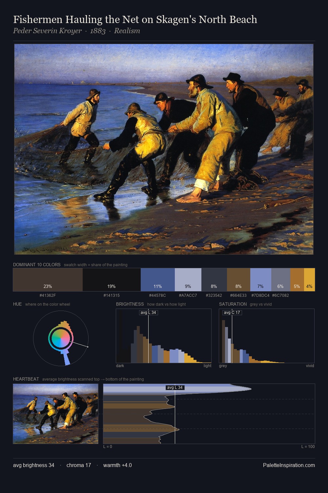The width and height of the screenshot is (328, 493).
Task: Click the painting title heading
Action: click(135, 19)
